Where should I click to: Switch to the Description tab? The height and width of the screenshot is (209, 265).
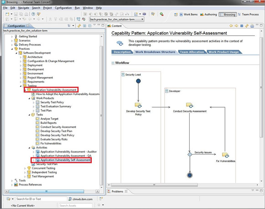click(122, 52)
